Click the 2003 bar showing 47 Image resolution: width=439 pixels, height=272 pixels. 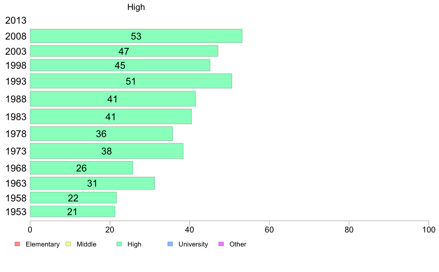pos(124,51)
